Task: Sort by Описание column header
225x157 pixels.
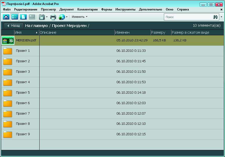Action: pos(77,32)
